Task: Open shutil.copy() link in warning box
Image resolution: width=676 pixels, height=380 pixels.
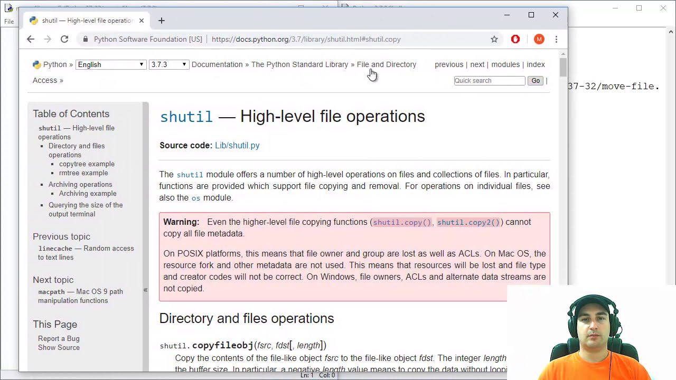Action: [402, 222]
